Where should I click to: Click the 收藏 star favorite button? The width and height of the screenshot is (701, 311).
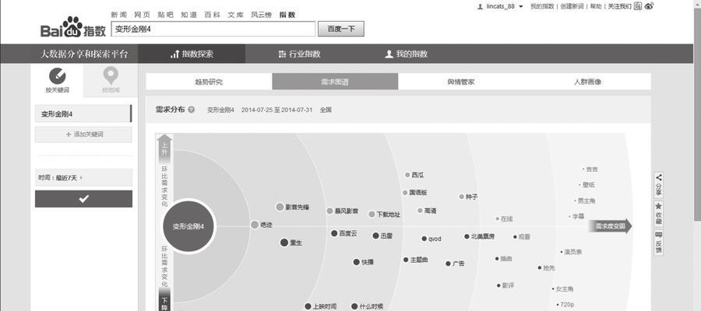[658, 213]
